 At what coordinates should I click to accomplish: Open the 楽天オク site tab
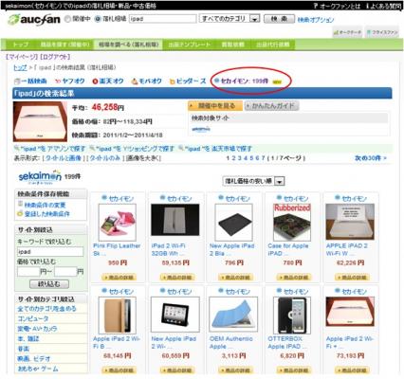point(108,81)
